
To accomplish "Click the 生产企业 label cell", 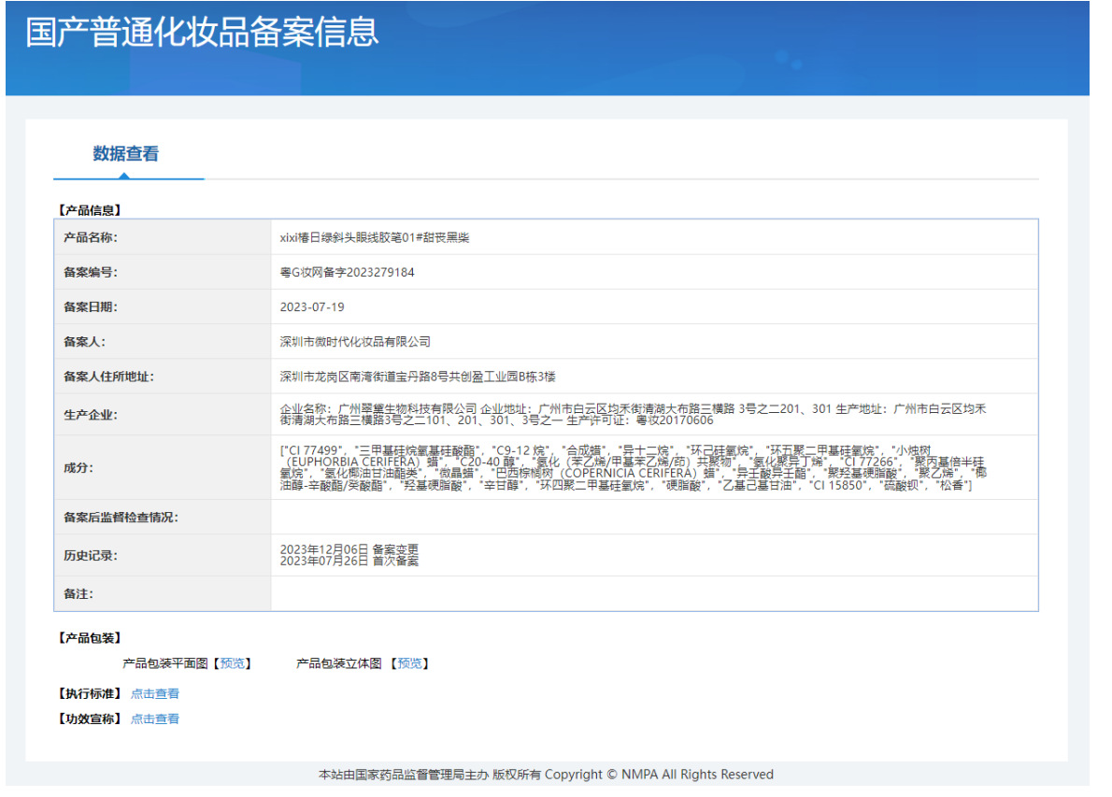I will tap(163, 414).
